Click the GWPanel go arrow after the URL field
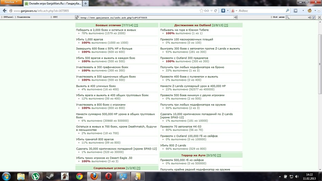 (x=235, y=17)
